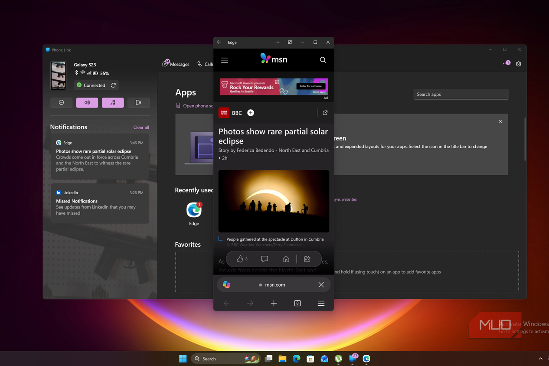This screenshot has width=549, height=366.
Task: Click Enter for a chance button in ad
Action: 311,86
